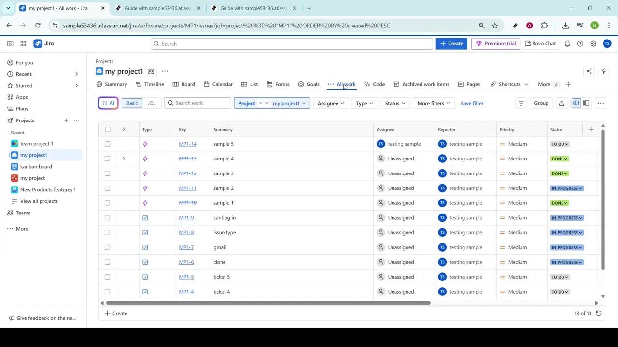Expand the MP1-13 row children
618x347 pixels.
coord(124,159)
